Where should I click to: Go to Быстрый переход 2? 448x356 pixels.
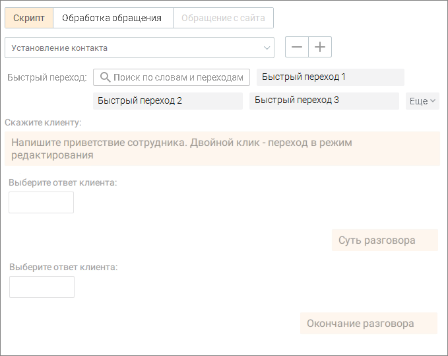pos(168,101)
